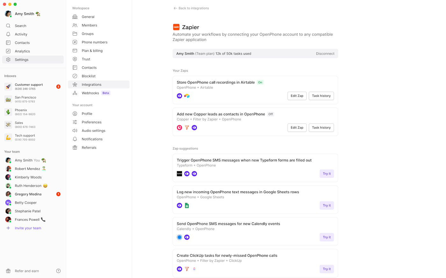446x278 pixels.
Task: Click the Airtable icon in the first Zap
Action: pos(187,96)
